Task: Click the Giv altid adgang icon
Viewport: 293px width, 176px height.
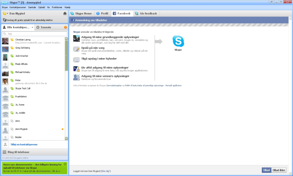Action: (77, 69)
